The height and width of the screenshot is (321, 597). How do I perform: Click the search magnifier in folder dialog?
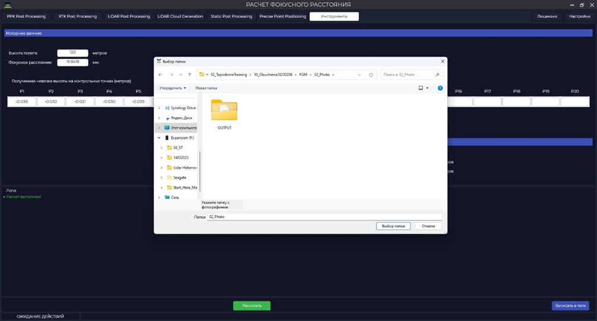click(x=437, y=75)
